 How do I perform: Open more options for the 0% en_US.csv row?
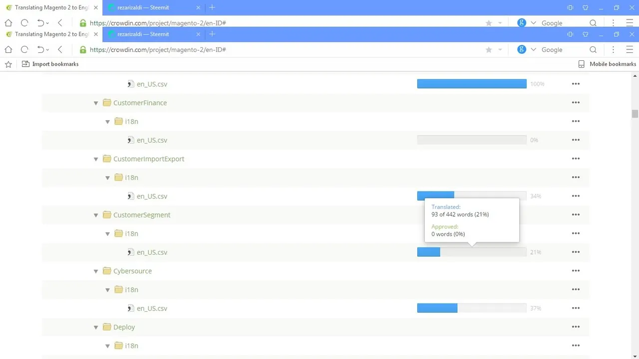[x=576, y=140]
